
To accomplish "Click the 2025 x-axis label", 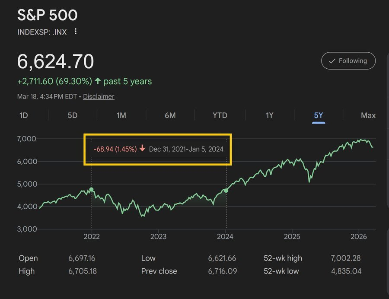I will (292, 236).
